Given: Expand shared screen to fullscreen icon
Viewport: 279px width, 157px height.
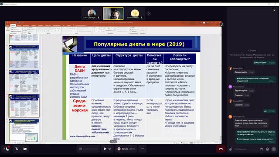Looking at the screenshot, I should [x=221, y=25].
